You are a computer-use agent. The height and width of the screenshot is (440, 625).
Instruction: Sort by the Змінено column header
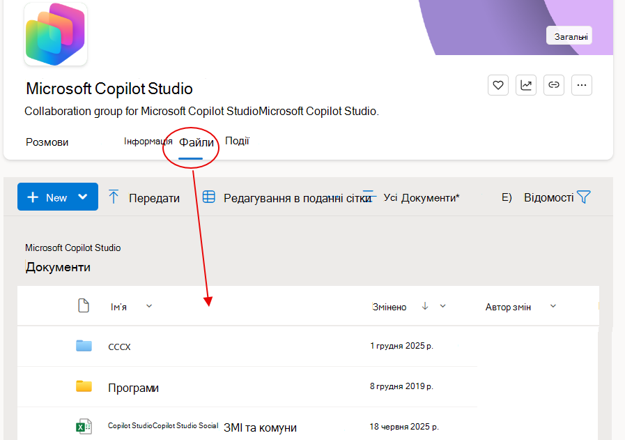pyautogui.click(x=389, y=307)
